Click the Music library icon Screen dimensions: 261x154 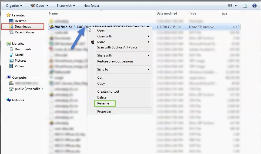tap(11, 55)
